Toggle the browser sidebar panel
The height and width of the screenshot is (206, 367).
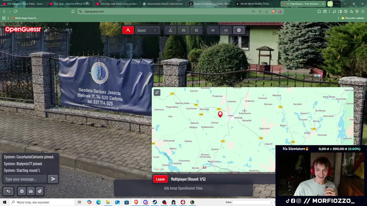(340, 11)
